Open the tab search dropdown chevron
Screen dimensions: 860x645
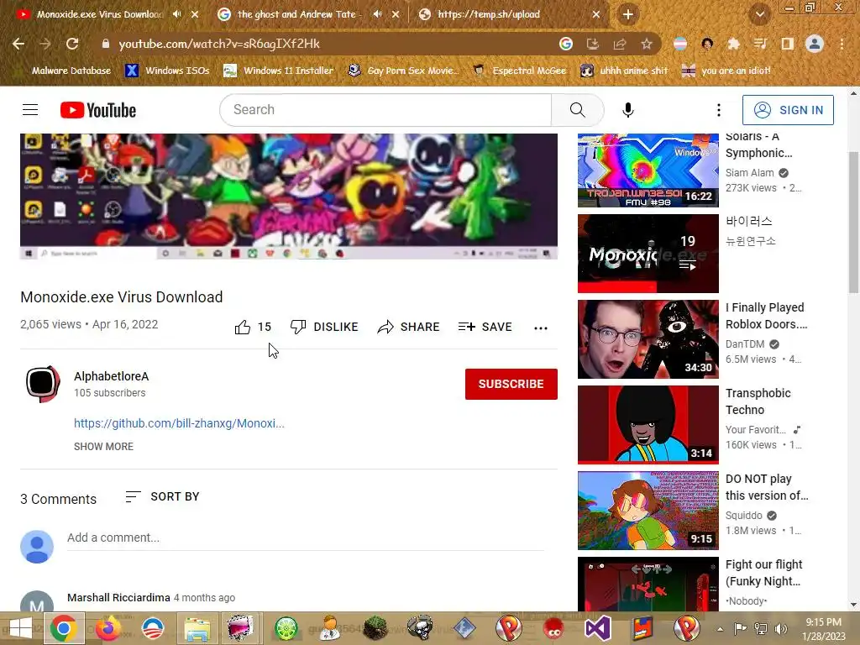pos(759,15)
